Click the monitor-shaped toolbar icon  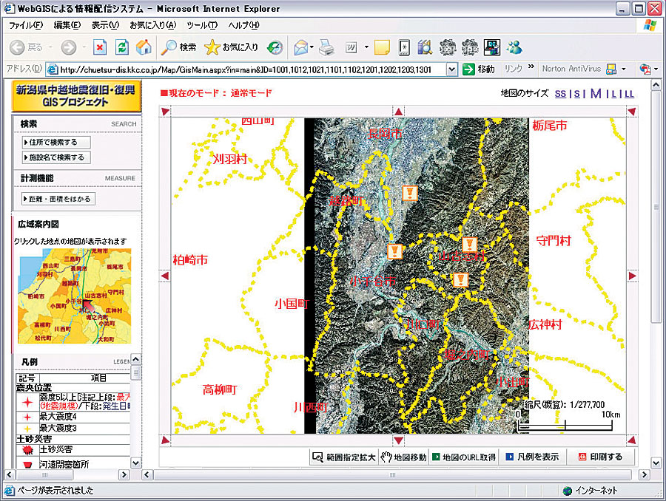click(x=492, y=47)
